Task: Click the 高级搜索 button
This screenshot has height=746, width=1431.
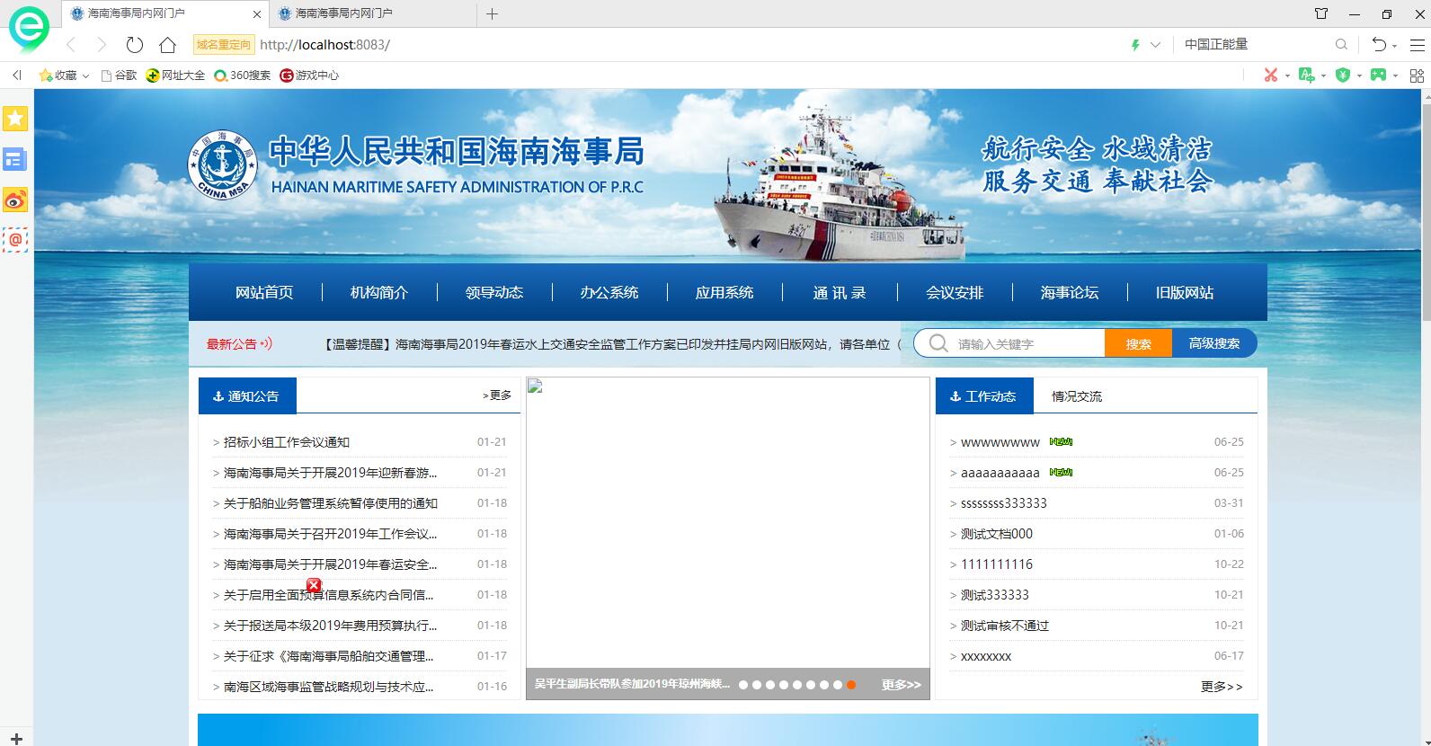Action: coord(1214,343)
